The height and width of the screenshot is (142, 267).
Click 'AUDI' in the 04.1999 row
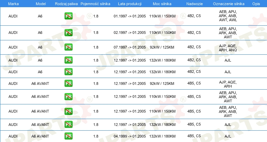(13, 136)
